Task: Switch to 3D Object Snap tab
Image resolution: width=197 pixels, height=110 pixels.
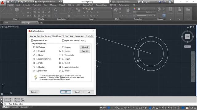Action: (68, 36)
